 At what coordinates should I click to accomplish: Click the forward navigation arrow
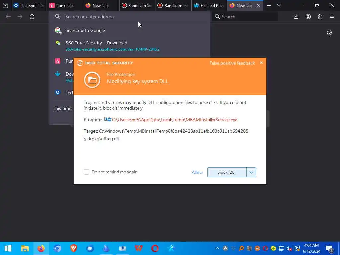click(20, 17)
